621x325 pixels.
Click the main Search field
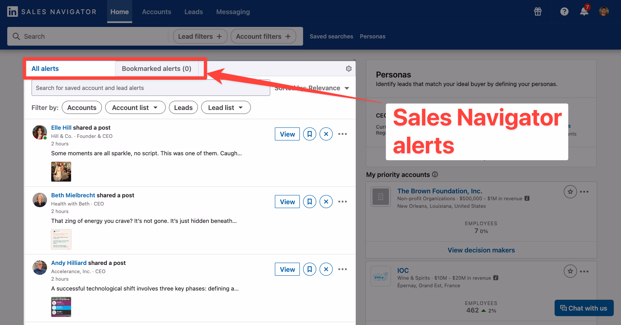click(88, 36)
